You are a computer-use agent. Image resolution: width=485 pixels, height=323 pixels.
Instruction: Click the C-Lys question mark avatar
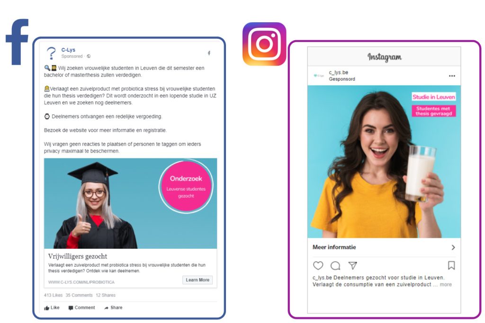(51, 53)
